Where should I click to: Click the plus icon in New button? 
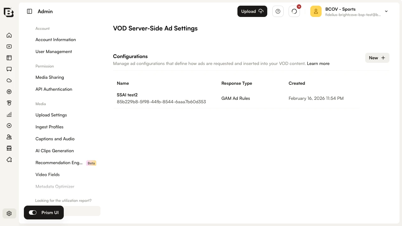pos(383,58)
